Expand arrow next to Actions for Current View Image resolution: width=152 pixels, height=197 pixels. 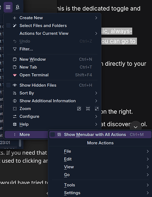[96, 33]
